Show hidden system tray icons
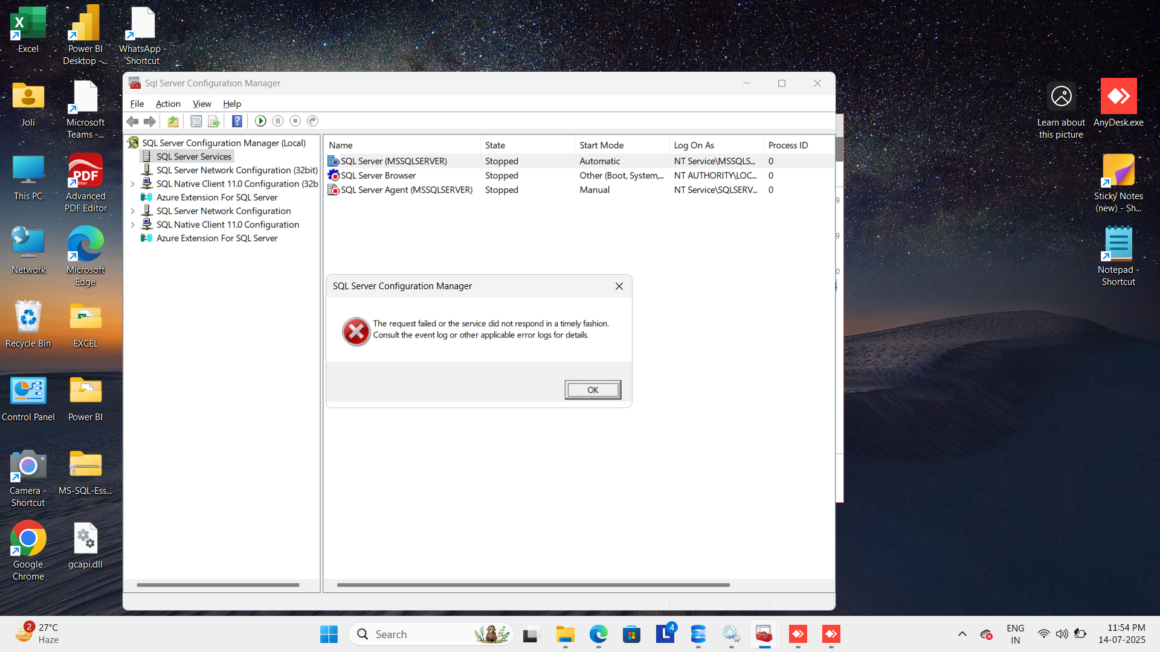The height and width of the screenshot is (652, 1160). pyautogui.click(x=962, y=634)
